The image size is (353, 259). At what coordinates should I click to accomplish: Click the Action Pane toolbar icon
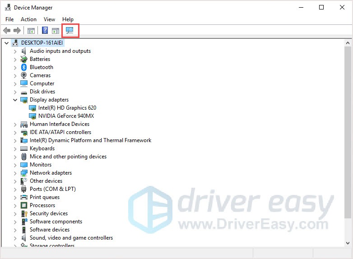pos(56,31)
